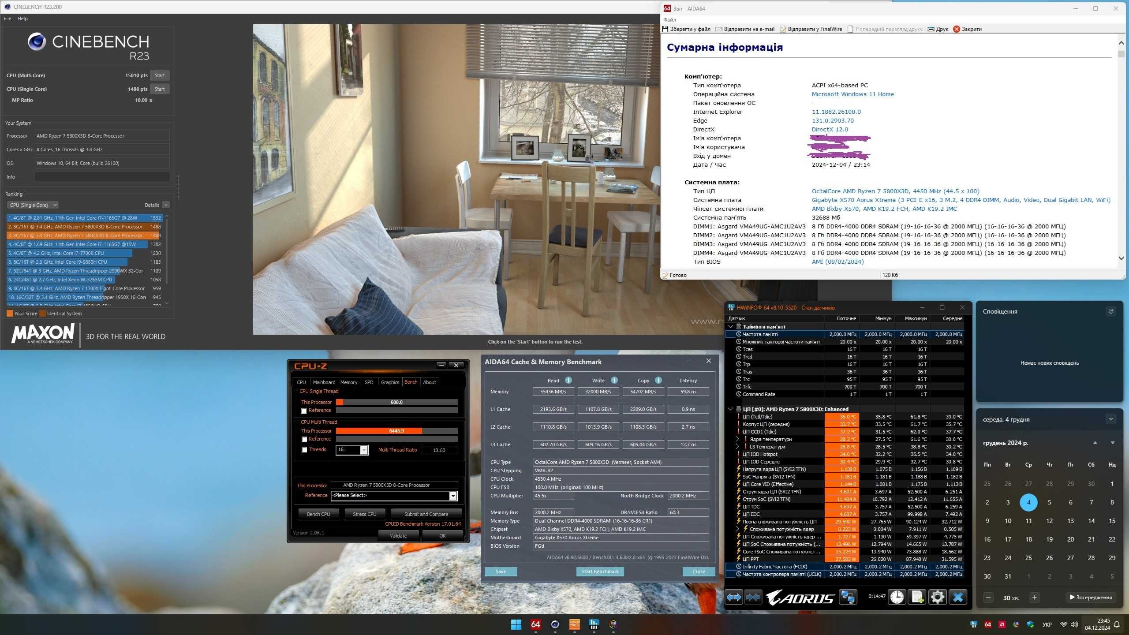Collapse calendar with chevron beside середа, 4 грудня

click(1111, 419)
